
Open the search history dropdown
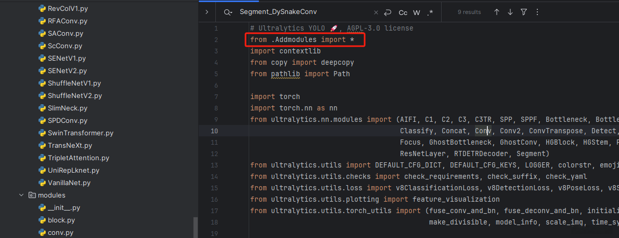(227, 12)
